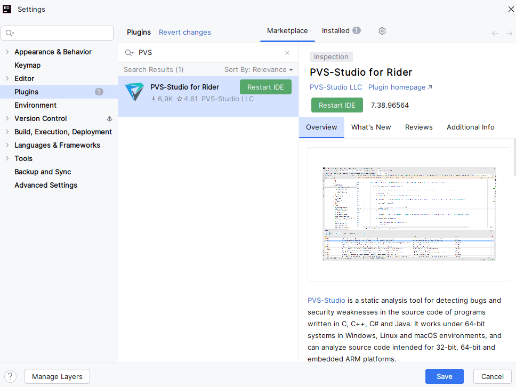Click Revert changes link

tap(184, 33)
